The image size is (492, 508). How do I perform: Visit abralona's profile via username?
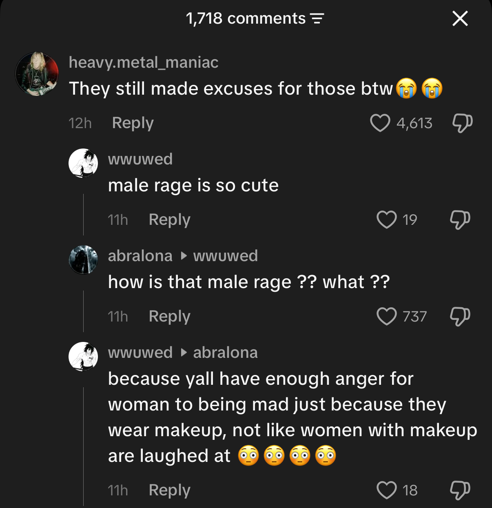140,256
